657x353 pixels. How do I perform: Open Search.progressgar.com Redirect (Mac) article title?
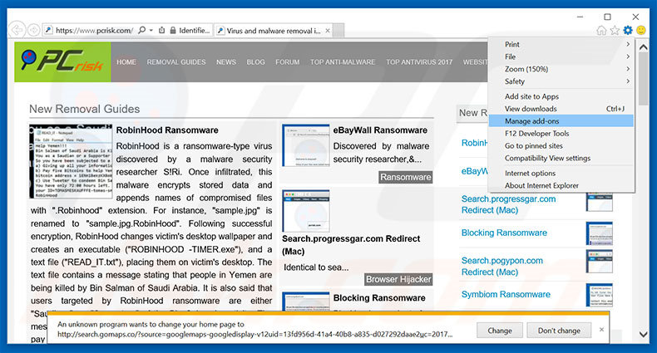(x=351, y=245)
